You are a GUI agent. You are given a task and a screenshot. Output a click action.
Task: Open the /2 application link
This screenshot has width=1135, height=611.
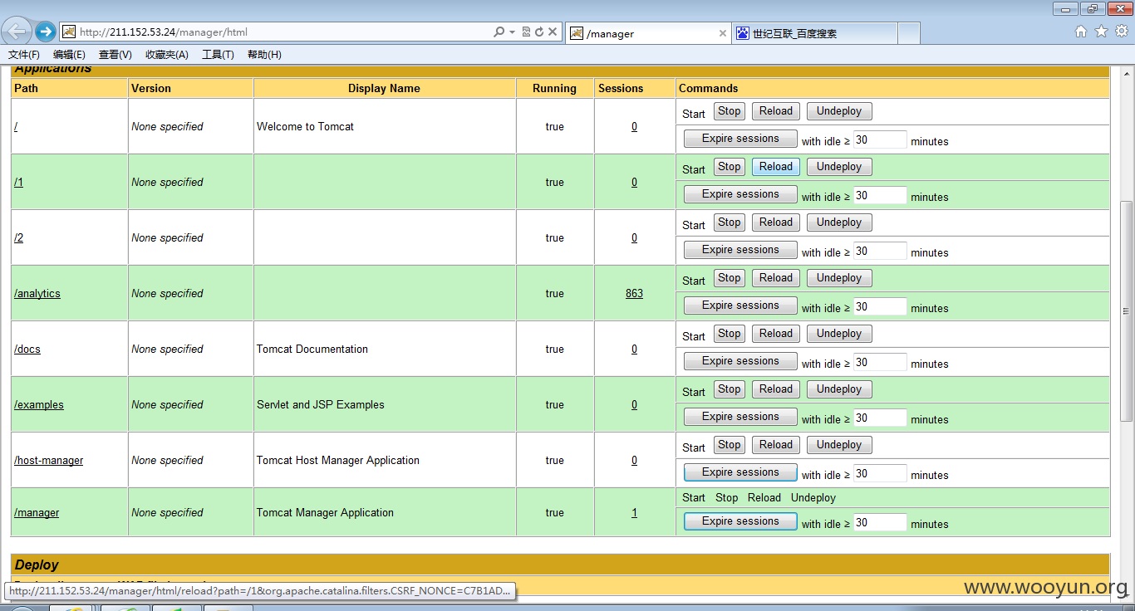18,238
